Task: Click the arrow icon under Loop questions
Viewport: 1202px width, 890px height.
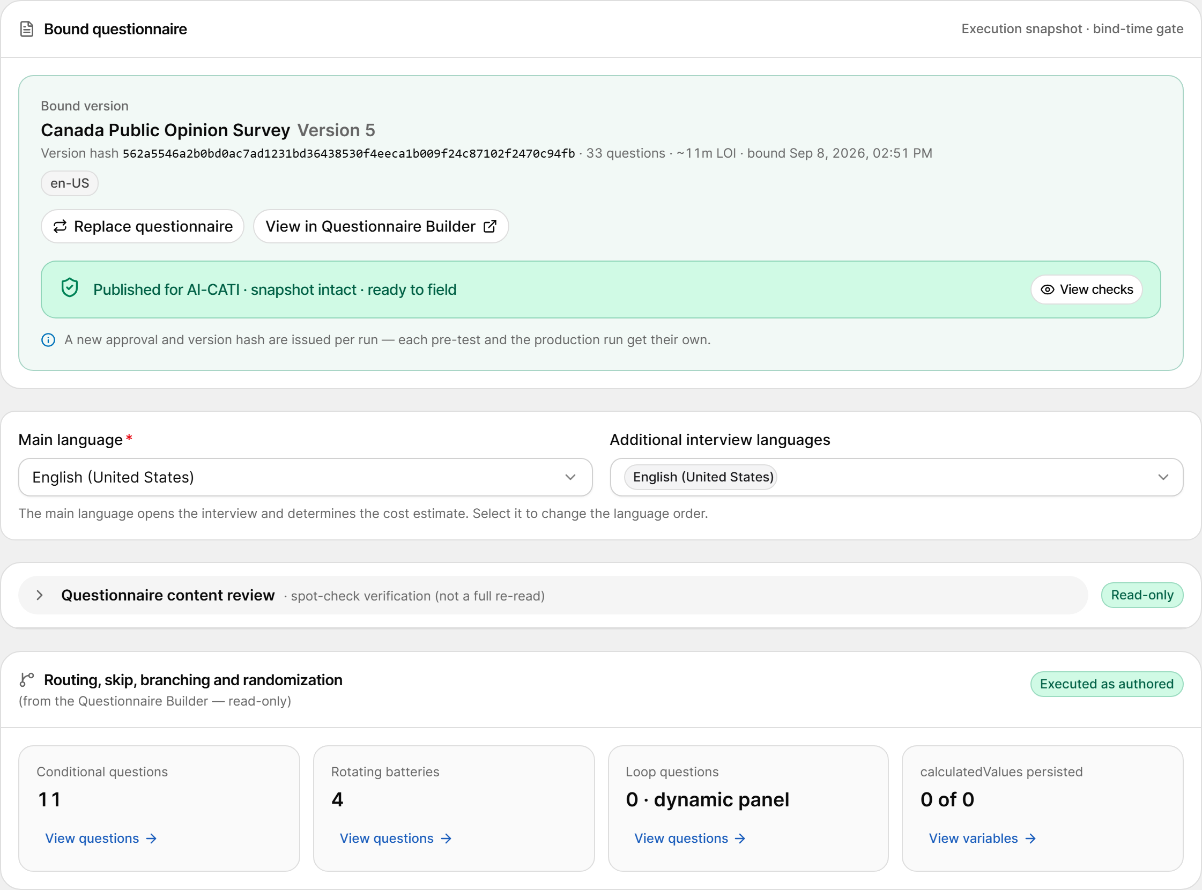Action: pyautogui.click(x=740, y=839)
